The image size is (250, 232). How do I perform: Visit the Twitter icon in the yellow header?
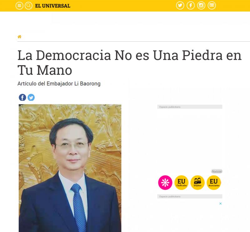click(x=180, y=5)
